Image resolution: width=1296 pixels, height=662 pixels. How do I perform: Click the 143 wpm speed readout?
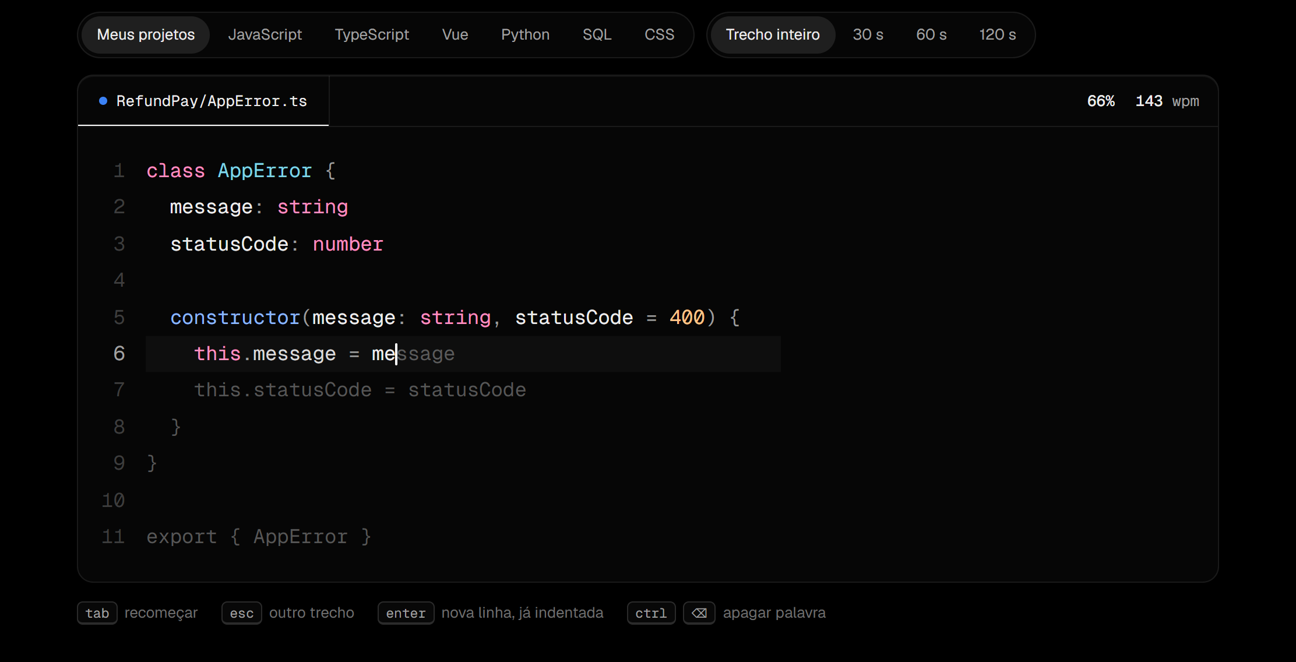tap(1167, 101)
